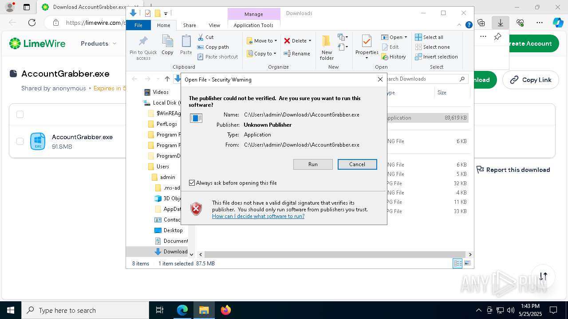The height and width of the screenshot is (319, 568).
Task: Click History in Open group
Action: [x=394, y=57]
